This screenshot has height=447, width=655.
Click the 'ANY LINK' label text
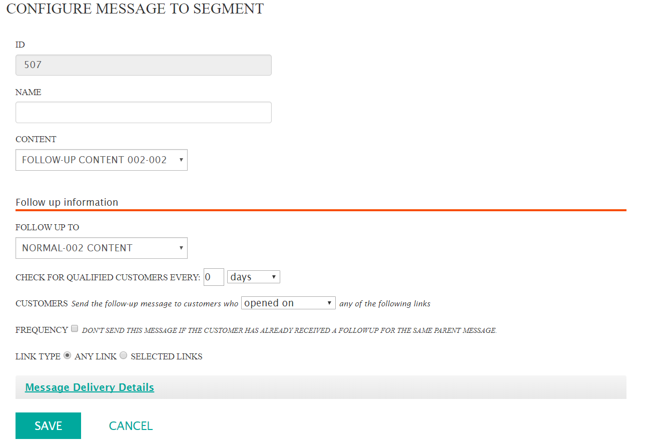coord(96,357)
